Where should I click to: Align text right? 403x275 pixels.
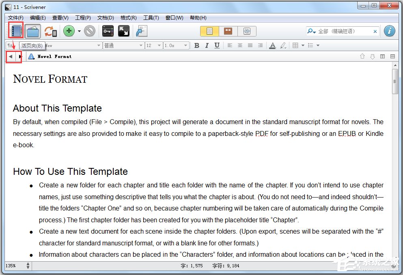(260, 45)
